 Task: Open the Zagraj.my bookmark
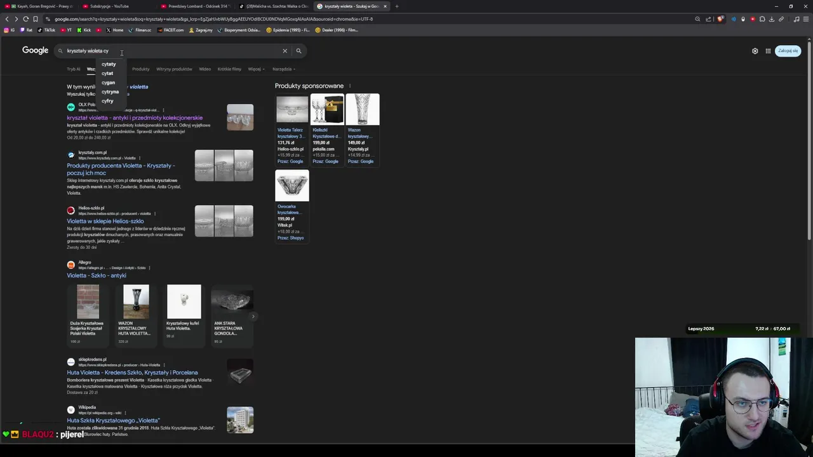(x=201, y=30)
